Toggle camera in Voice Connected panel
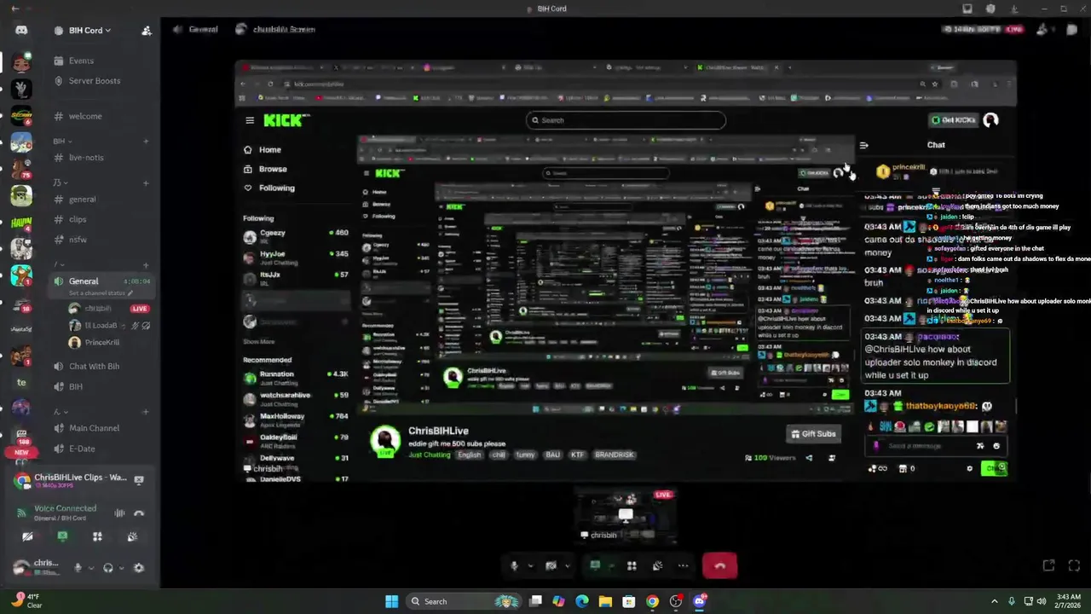 coord(27,536)
